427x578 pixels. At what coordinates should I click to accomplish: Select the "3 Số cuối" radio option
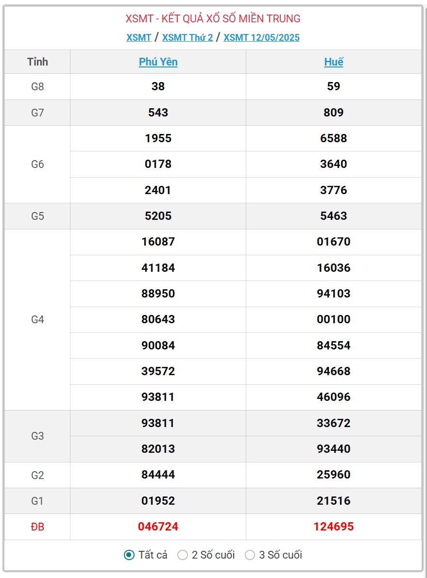[250, 555]
